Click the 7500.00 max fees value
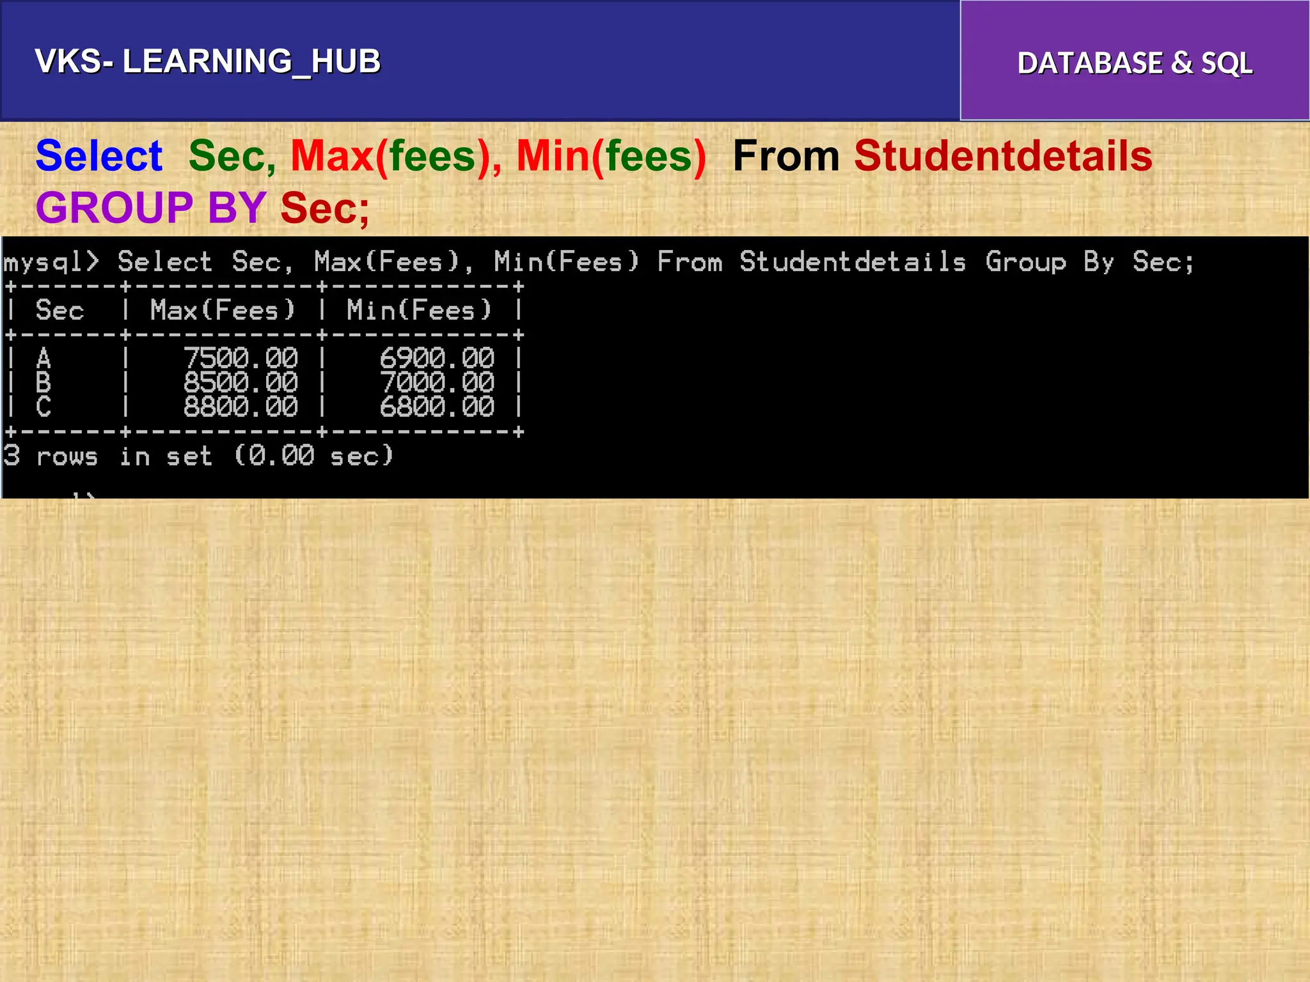 point(241,358)
